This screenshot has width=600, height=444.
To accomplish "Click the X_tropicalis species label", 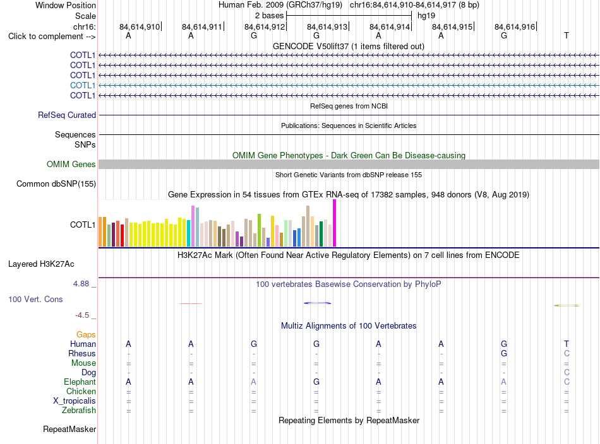I will [x=75, y=401].
